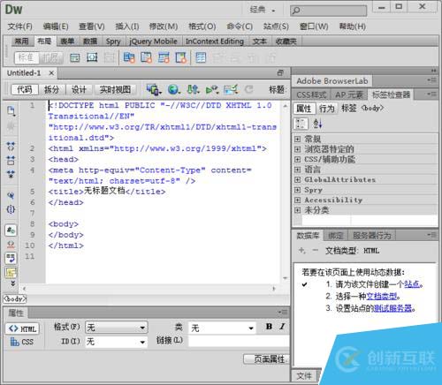This screenshot has width=442, height=385.
Task: Click the syntax error alerts icon
Action: click(11, 272)
